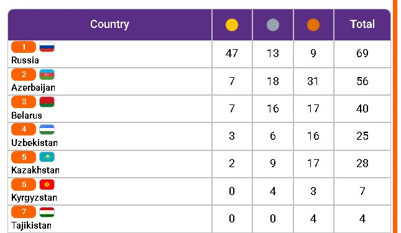
Task: Click the gold medal column header
Action: 232,25
